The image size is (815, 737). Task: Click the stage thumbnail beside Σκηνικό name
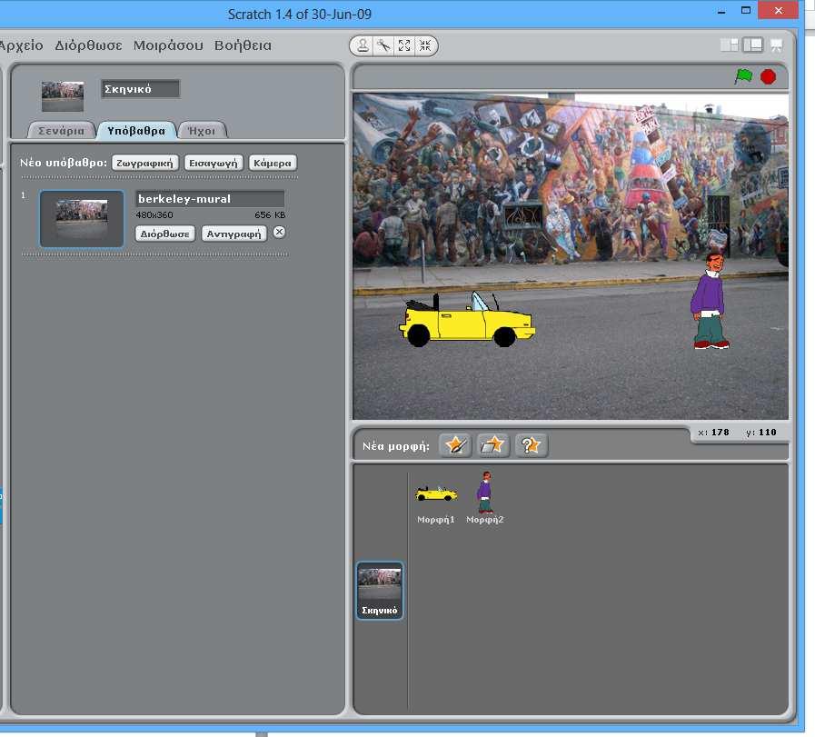pos(63,96)
